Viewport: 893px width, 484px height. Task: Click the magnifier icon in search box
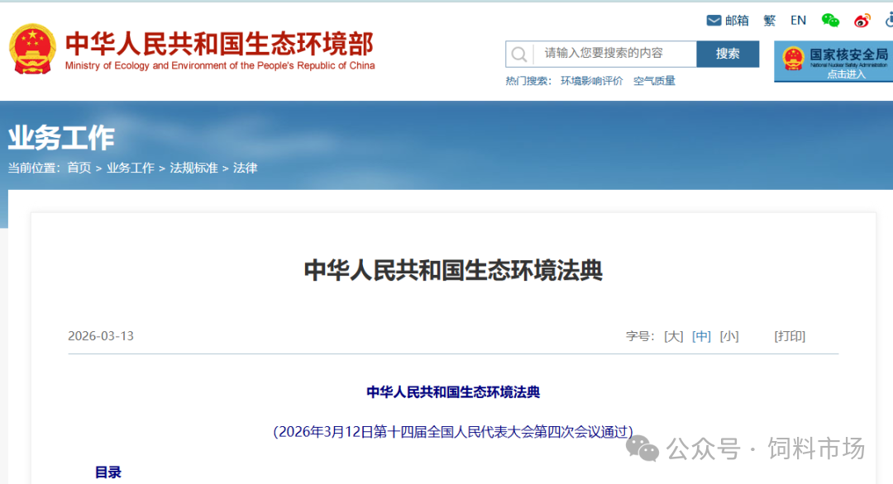pos(518,54)
